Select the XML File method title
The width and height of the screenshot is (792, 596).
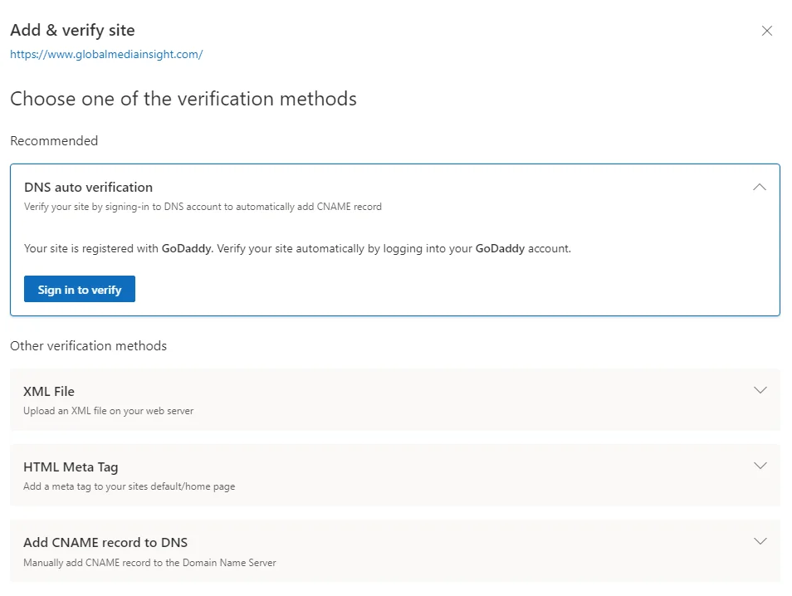[49, 391]
